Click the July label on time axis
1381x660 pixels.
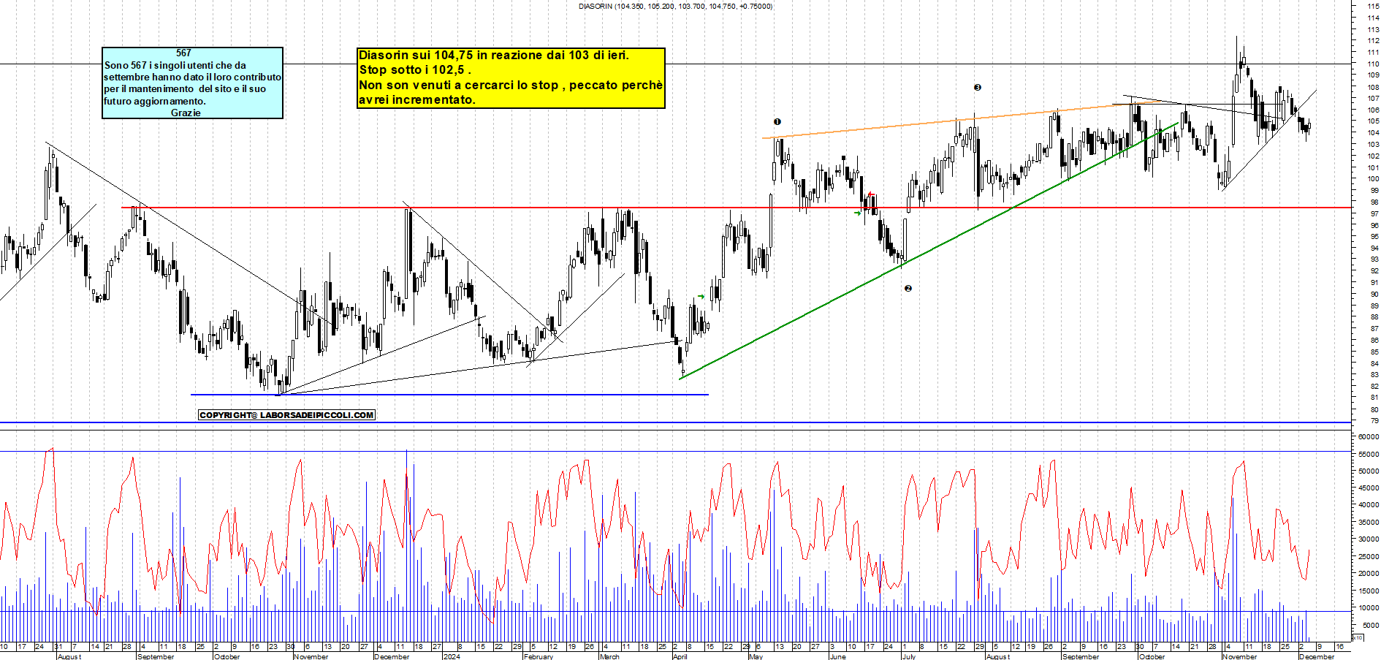[x=909, y=656]
